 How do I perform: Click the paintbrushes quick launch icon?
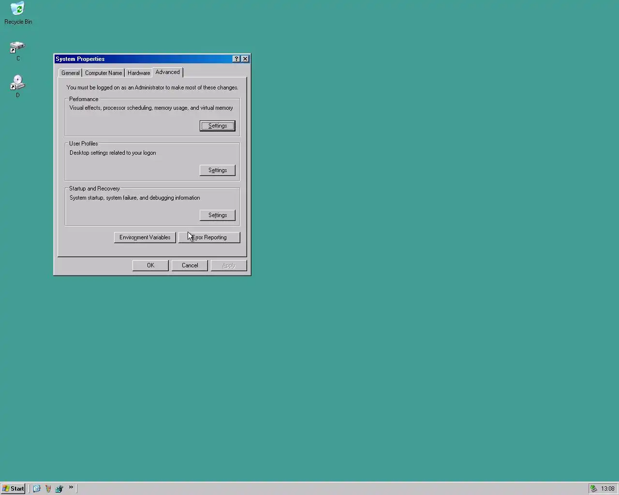click(48, 489)
